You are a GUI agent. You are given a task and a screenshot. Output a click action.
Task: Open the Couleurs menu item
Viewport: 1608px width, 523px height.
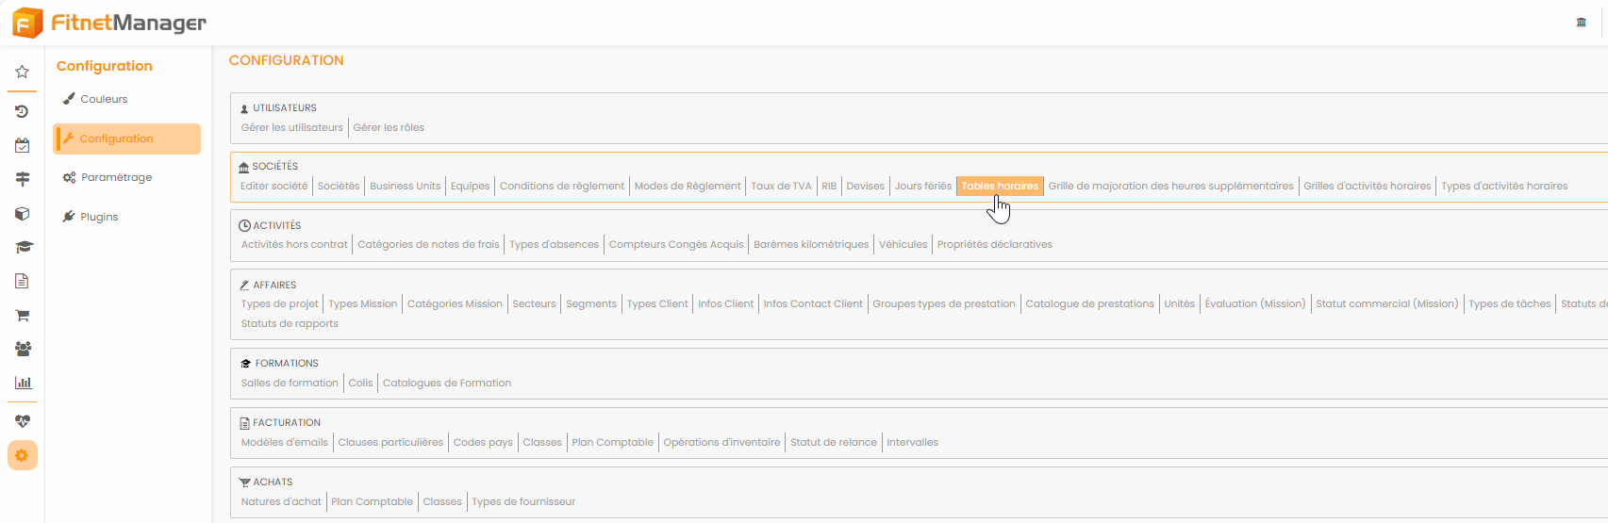click(104, 99)
